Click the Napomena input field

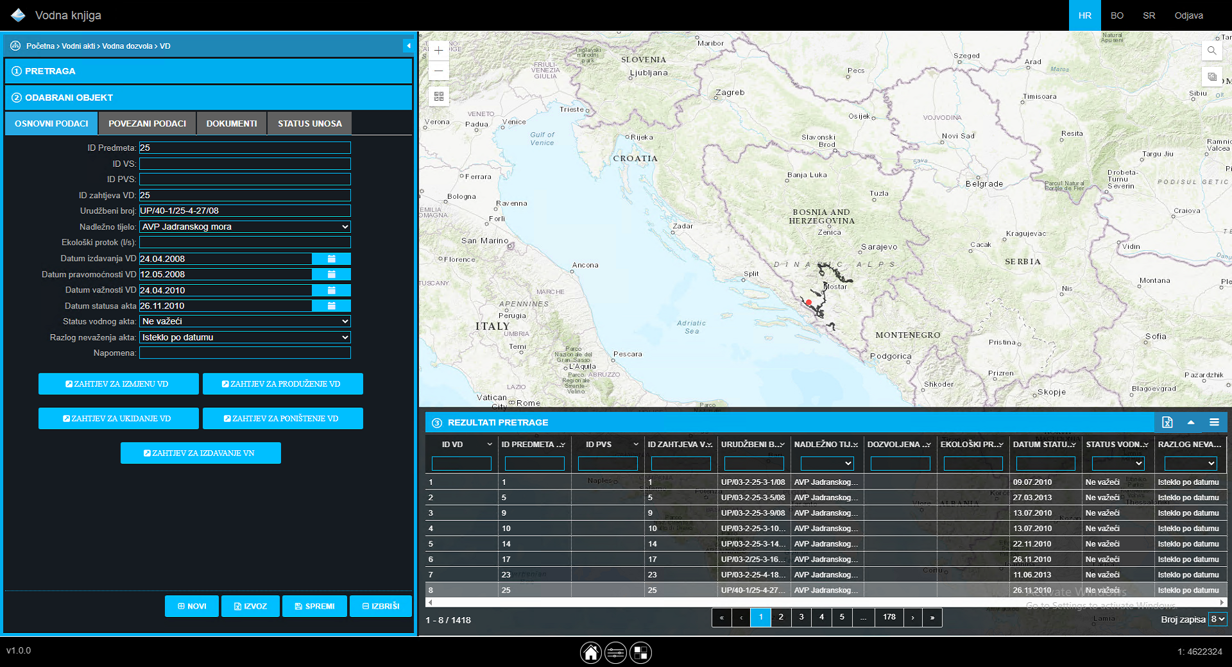pyautogui.click(x=245, y=353)
